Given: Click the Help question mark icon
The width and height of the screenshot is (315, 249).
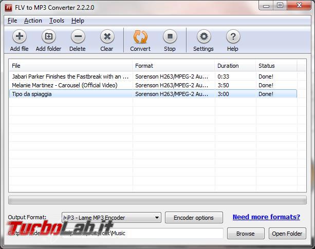Looking at the screenshot, I should pos(233,36).
